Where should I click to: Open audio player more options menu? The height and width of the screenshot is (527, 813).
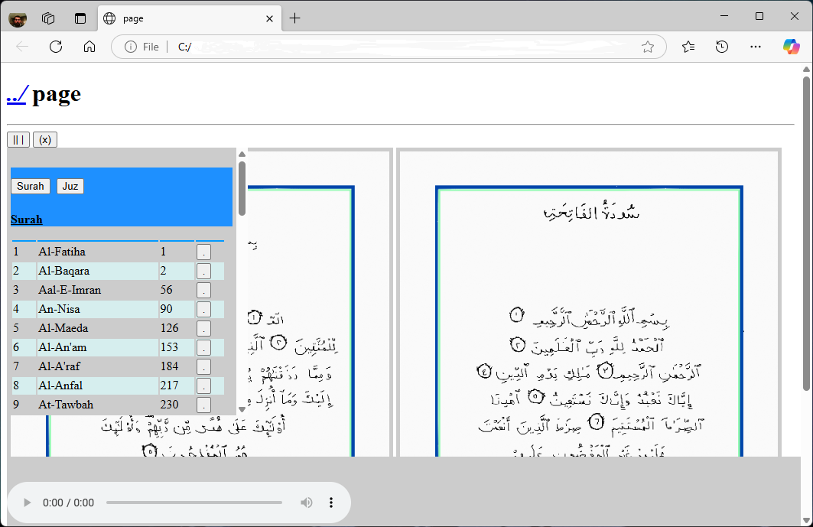331,503
